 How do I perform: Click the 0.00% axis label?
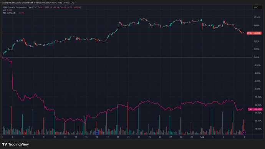coord(257,57)
